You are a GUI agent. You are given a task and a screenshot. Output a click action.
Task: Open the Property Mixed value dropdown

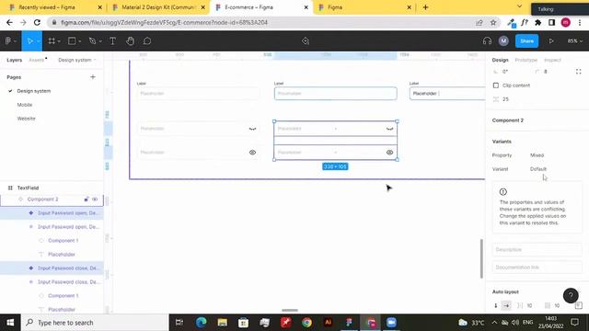click(x=537, y=155)
